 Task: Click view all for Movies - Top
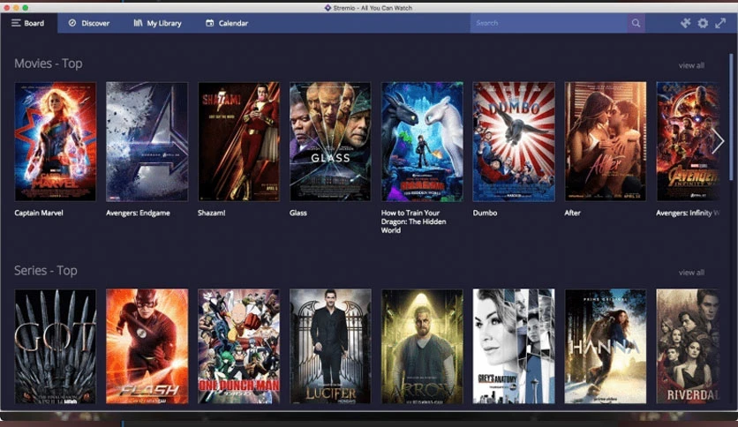coord(691,65)
